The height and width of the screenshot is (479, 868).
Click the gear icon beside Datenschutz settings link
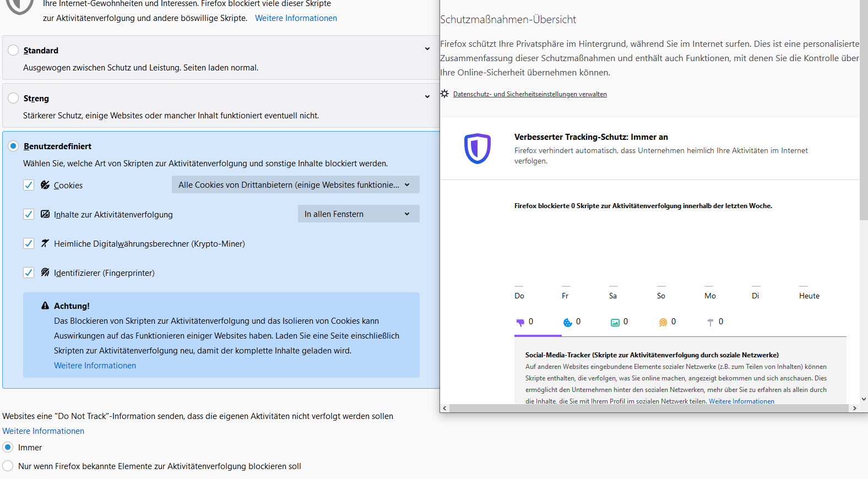(444, 94)
